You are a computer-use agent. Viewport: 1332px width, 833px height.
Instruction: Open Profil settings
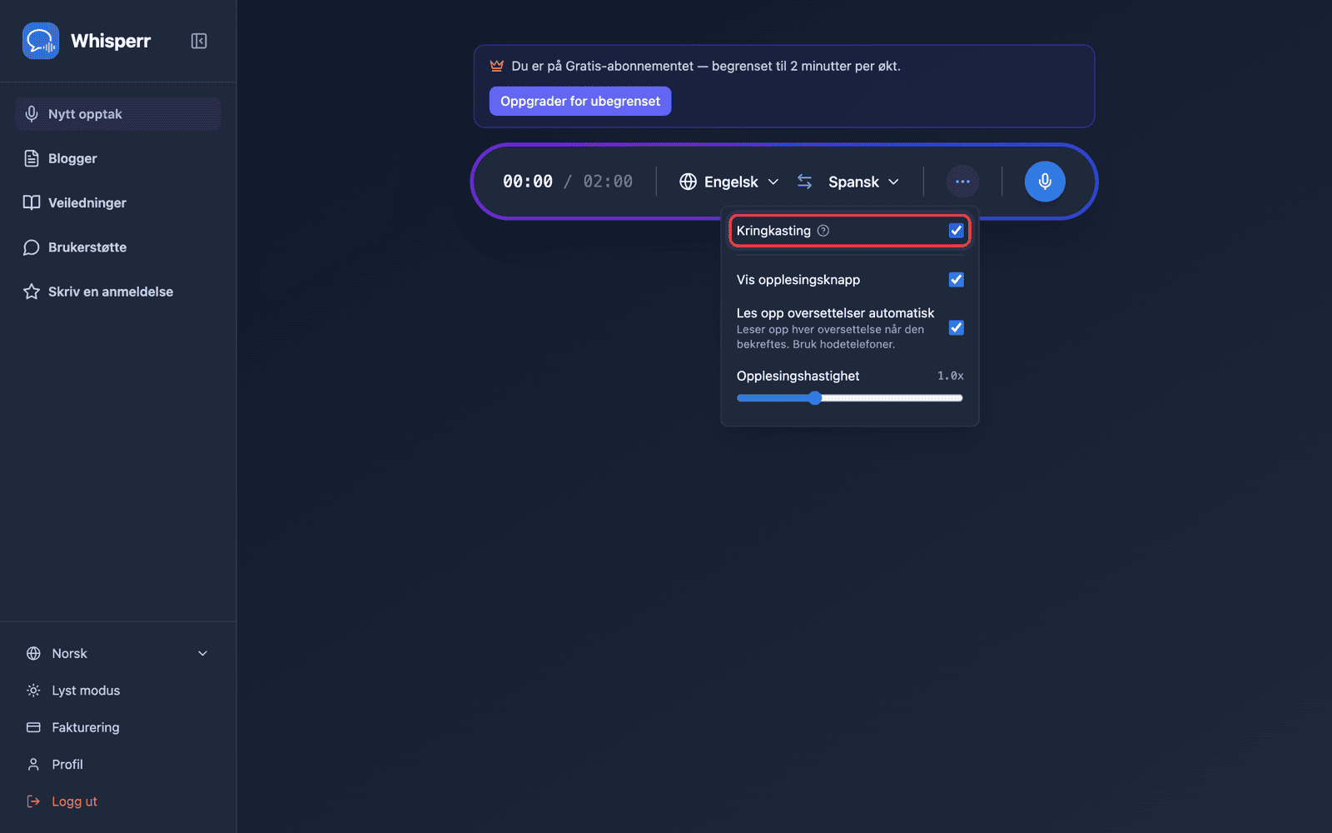[117, 765]
